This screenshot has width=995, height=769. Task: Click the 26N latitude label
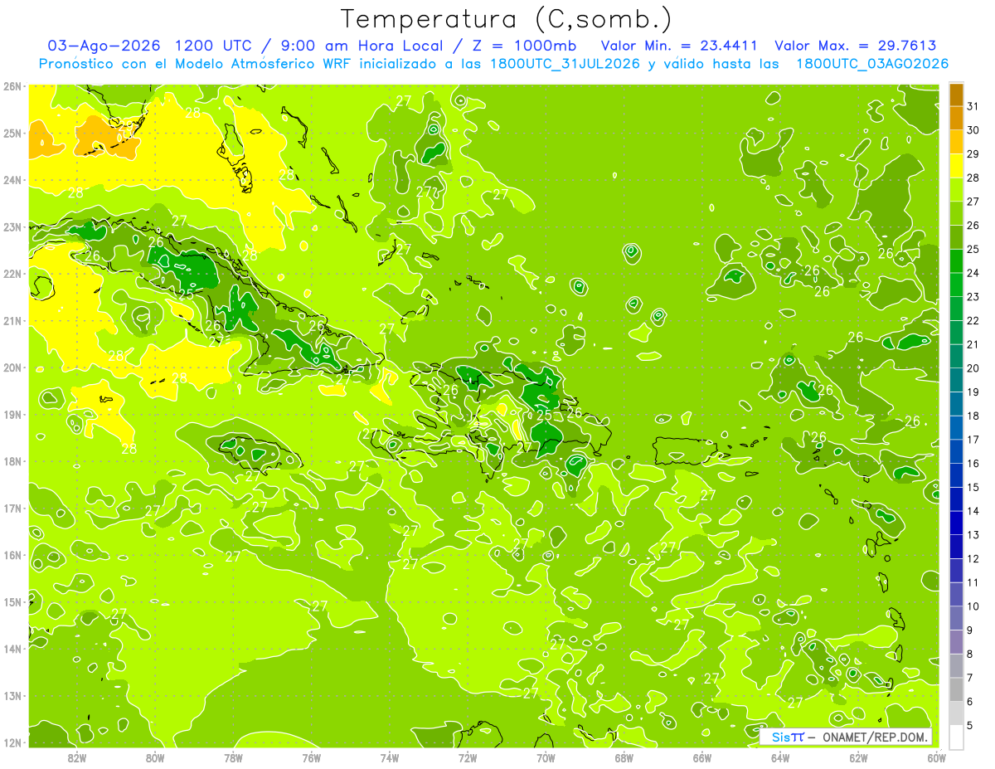point(12,86)
